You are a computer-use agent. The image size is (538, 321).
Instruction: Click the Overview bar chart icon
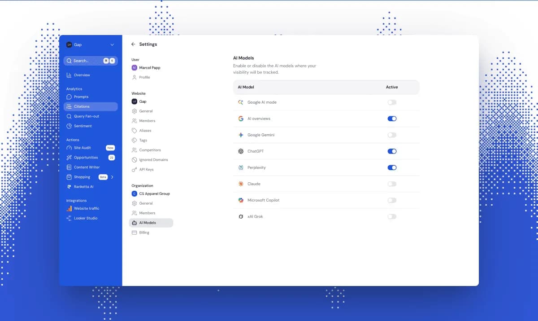point(69,75)
